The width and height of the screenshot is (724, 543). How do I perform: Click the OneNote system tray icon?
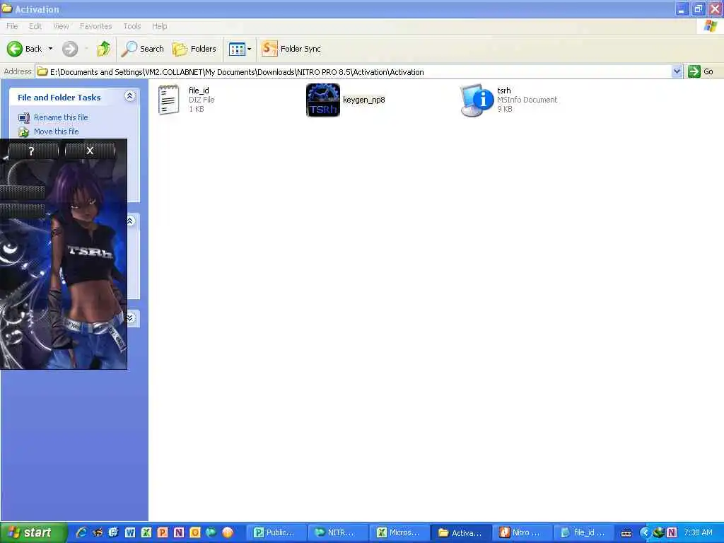coord(672,532)
